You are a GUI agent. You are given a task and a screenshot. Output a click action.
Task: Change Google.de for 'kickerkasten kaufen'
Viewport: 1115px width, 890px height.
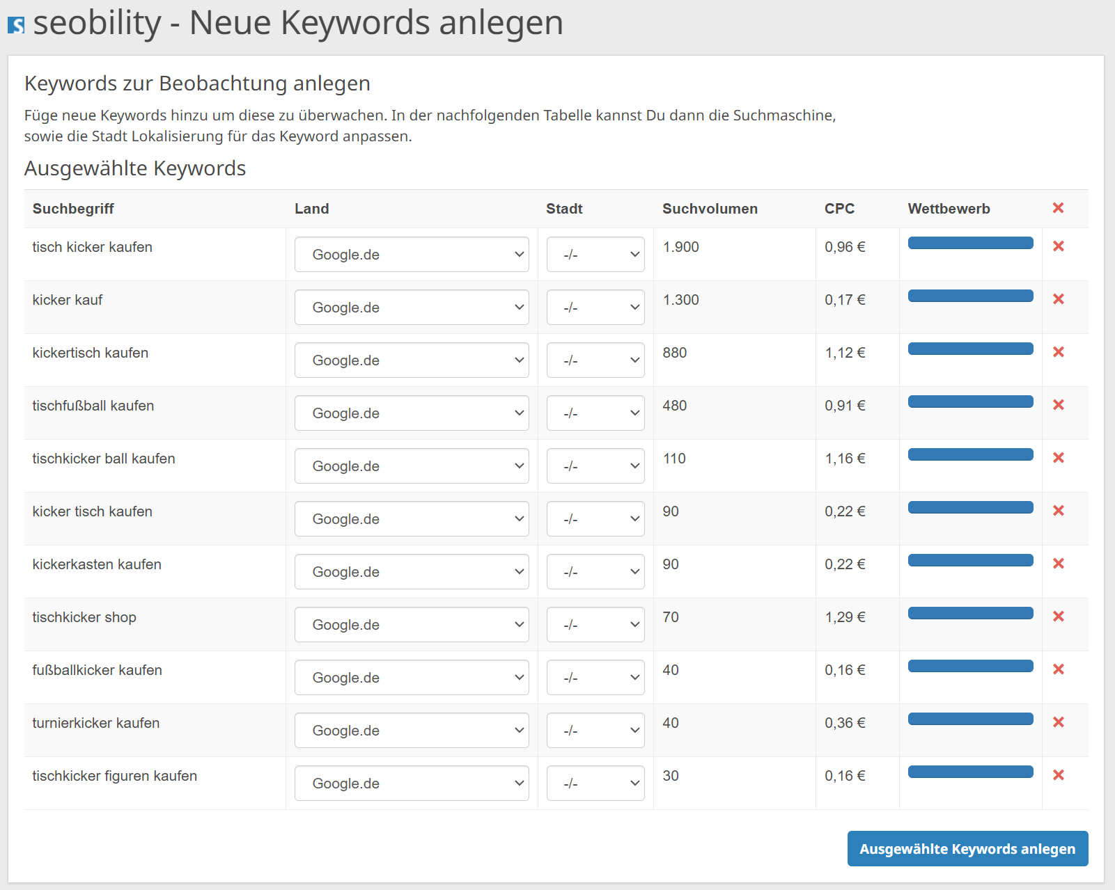tap(412, 572)
